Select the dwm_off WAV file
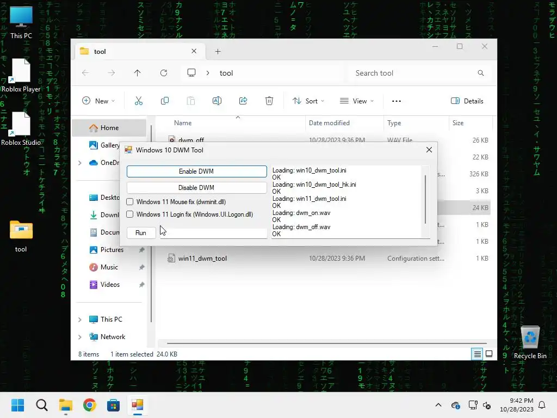Viewport: 557px width, 418px height. tap(191, 140)
